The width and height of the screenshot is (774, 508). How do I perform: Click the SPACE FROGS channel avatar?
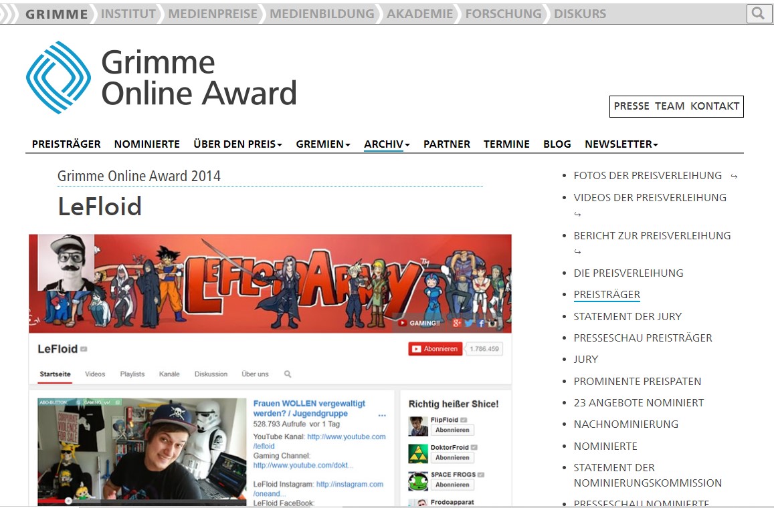[x=418, y=481]
